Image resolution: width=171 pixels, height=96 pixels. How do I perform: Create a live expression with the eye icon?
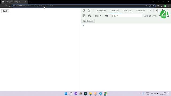coord(106,16)
